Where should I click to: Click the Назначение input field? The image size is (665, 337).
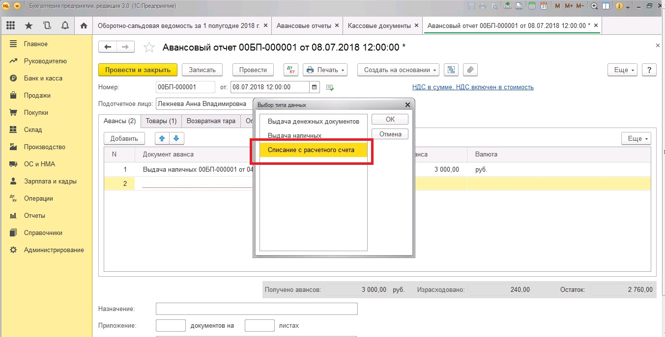(256, 309)
